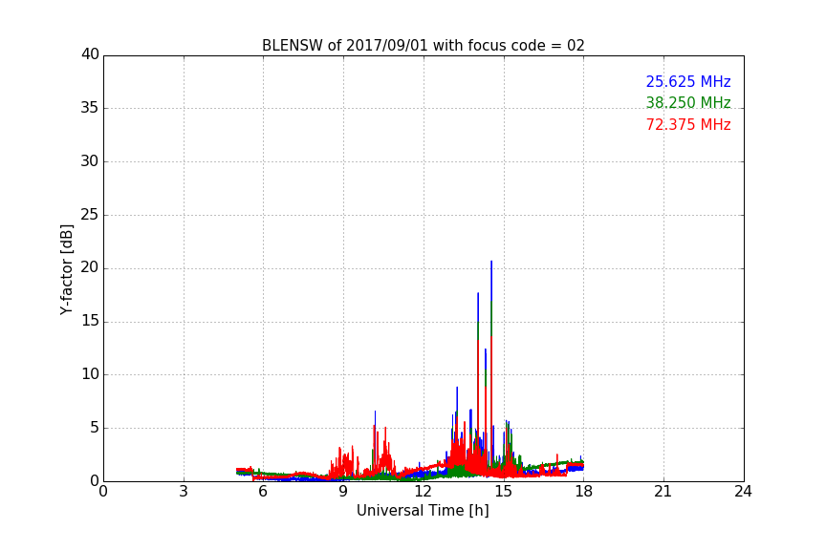Click the x-axis tick label 15
826x550 pixels.
tap(504, 492)
